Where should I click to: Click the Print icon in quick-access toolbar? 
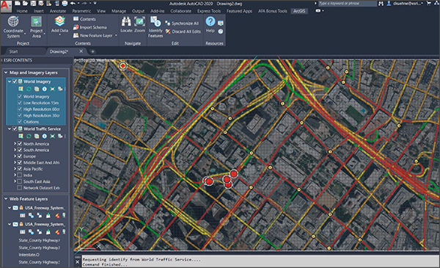point(65,4)
